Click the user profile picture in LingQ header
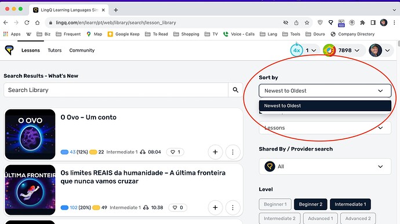Viewport: 400px width, 224px height. (375, 50)
